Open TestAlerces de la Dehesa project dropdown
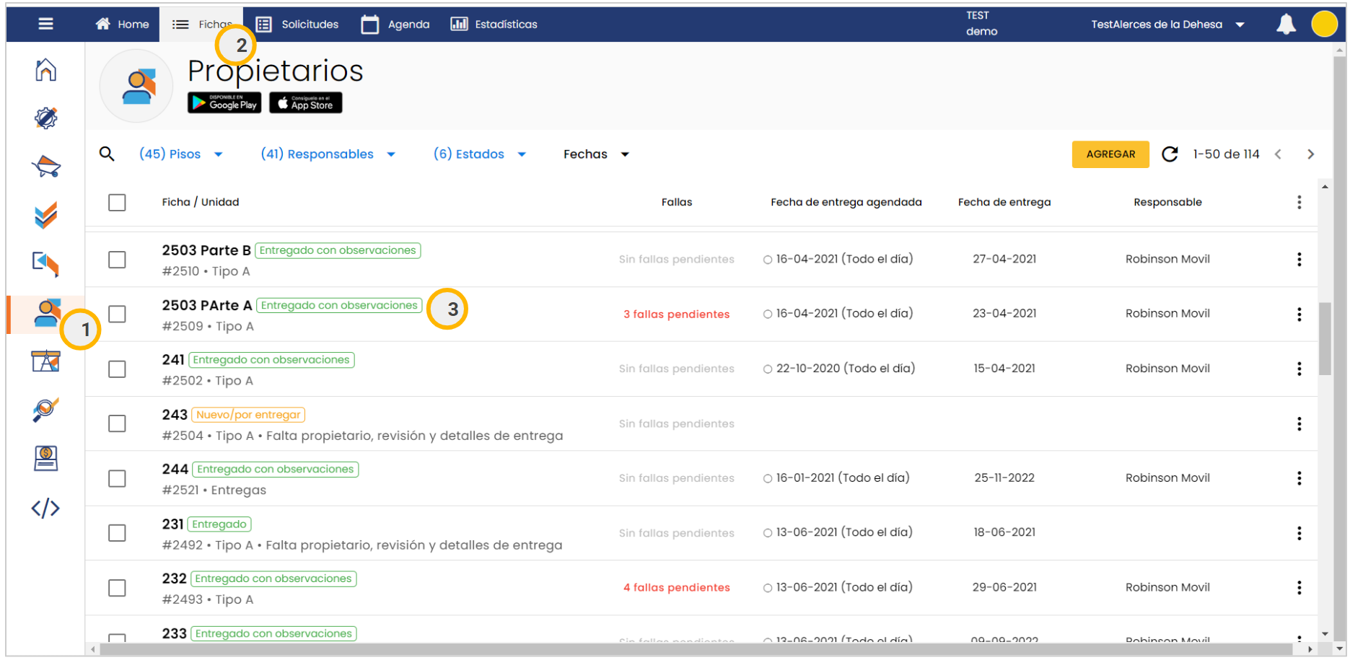Viewport: 1350px width, 660px height. tap(1167, 25)
